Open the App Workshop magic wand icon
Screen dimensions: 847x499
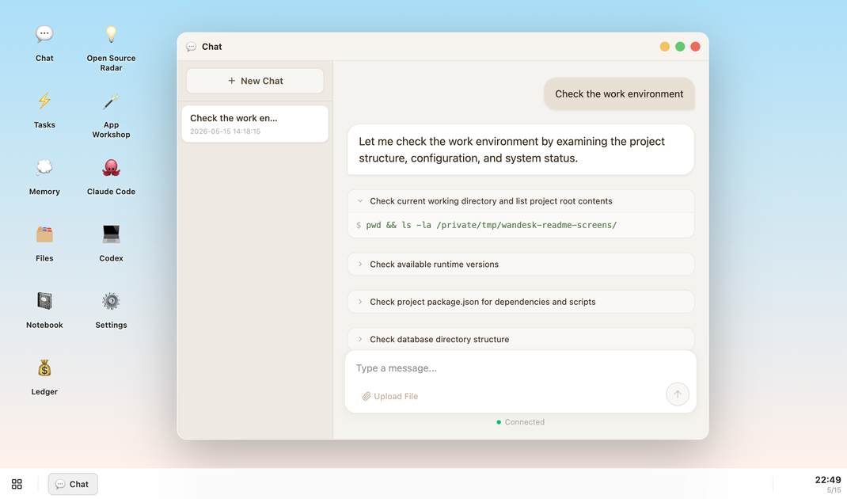(111, 101)
